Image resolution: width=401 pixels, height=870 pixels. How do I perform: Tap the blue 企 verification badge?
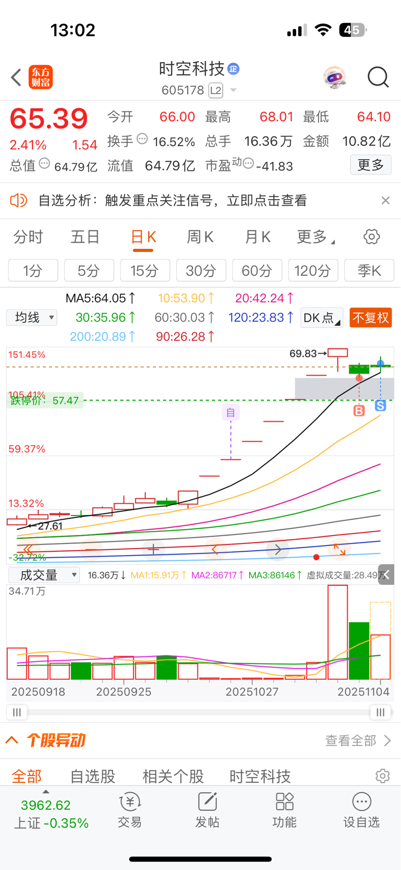[x=234, y=68]
